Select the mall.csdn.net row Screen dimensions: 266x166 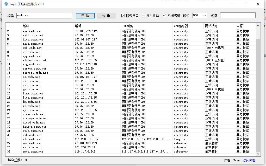click(131, 35)
